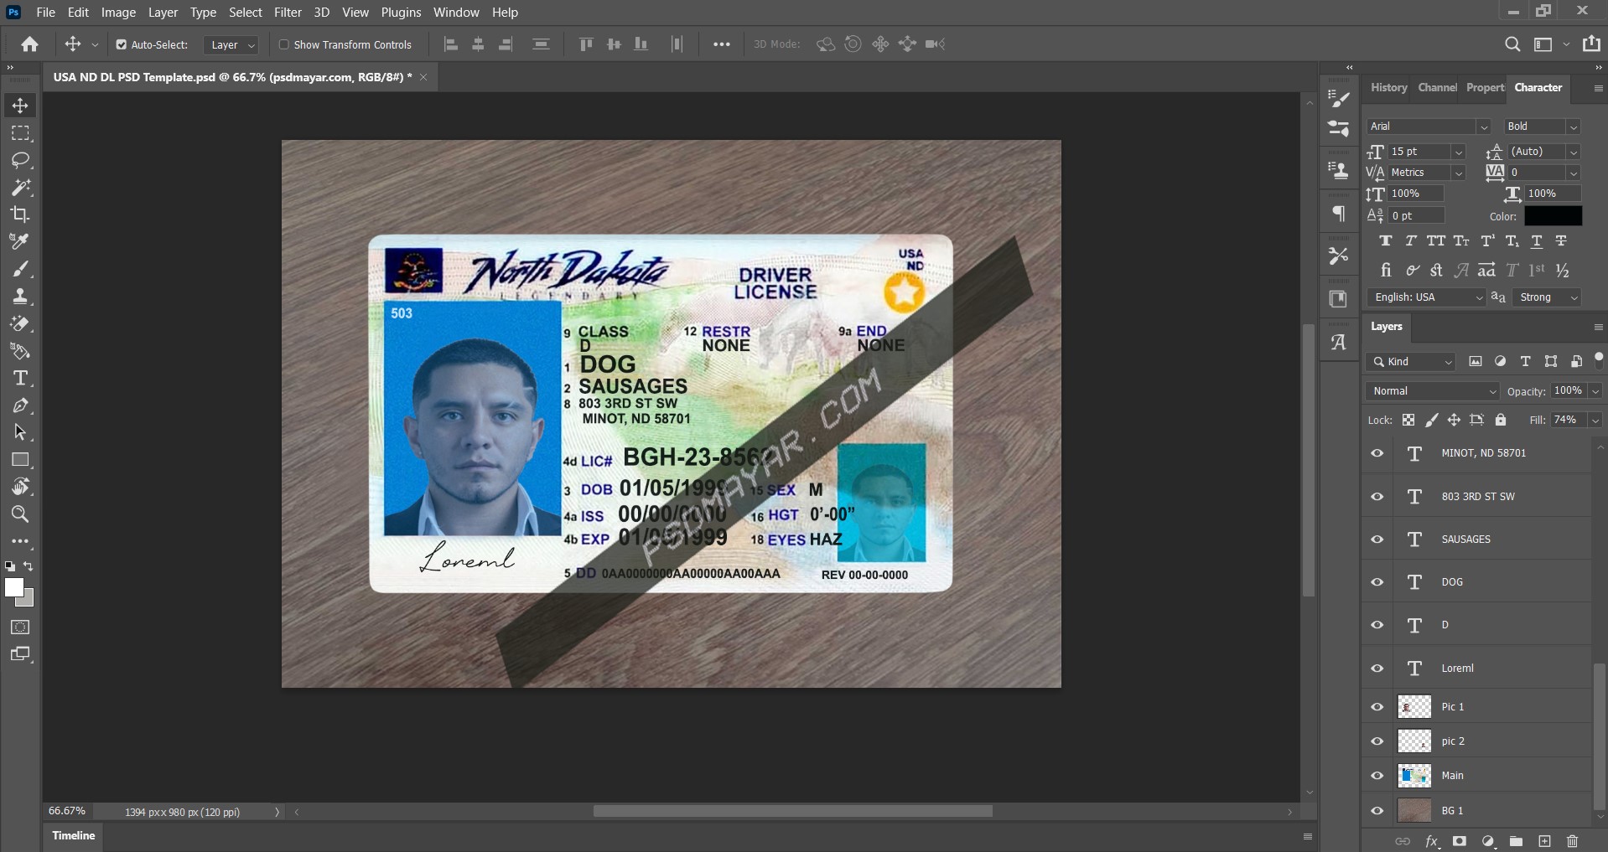Create a new group folder icon

(1516, 841)
